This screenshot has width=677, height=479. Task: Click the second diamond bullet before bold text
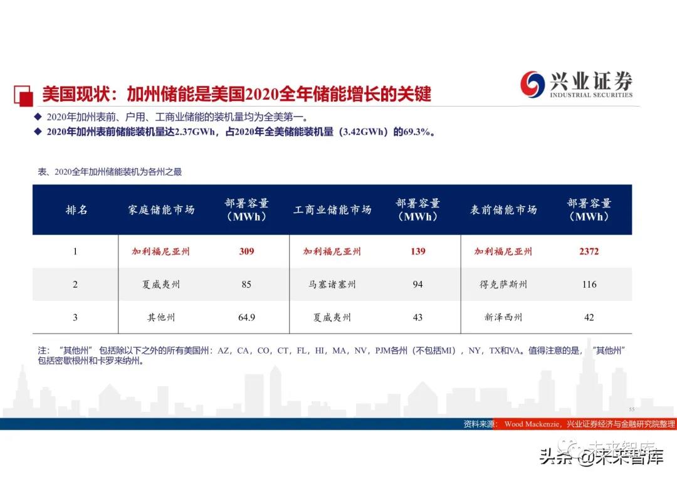(38, 132)
